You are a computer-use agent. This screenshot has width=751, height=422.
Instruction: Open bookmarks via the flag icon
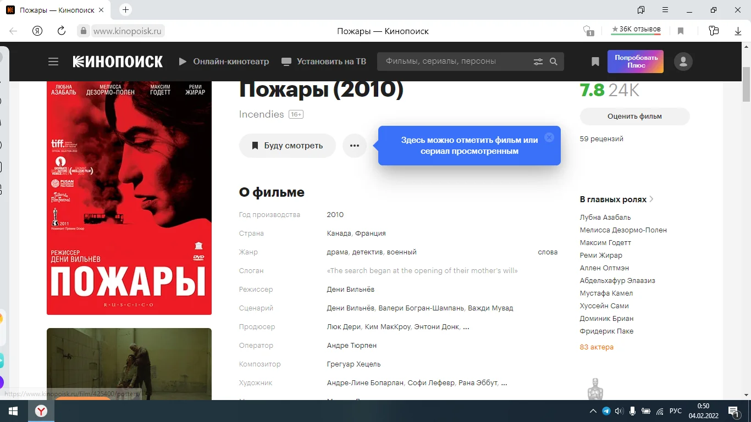(595, 62)
